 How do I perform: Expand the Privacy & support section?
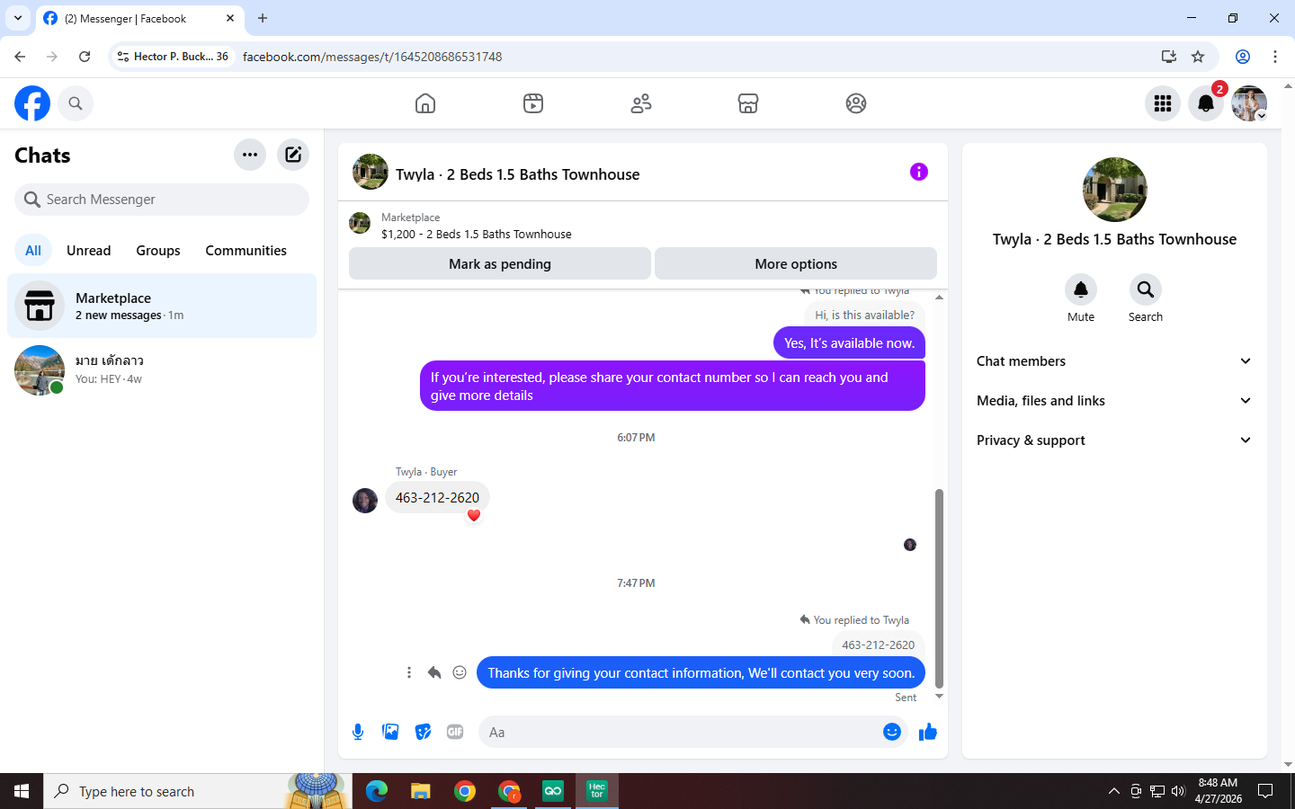(x=1114, y=440)
